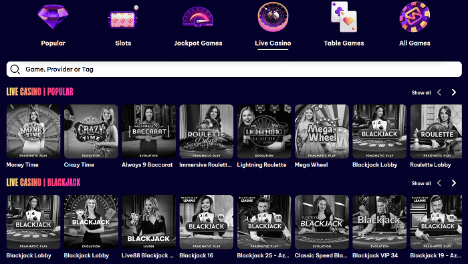Open the All Games tab
The height and width of the screenshot is (264, 468).
click(415, 43)
